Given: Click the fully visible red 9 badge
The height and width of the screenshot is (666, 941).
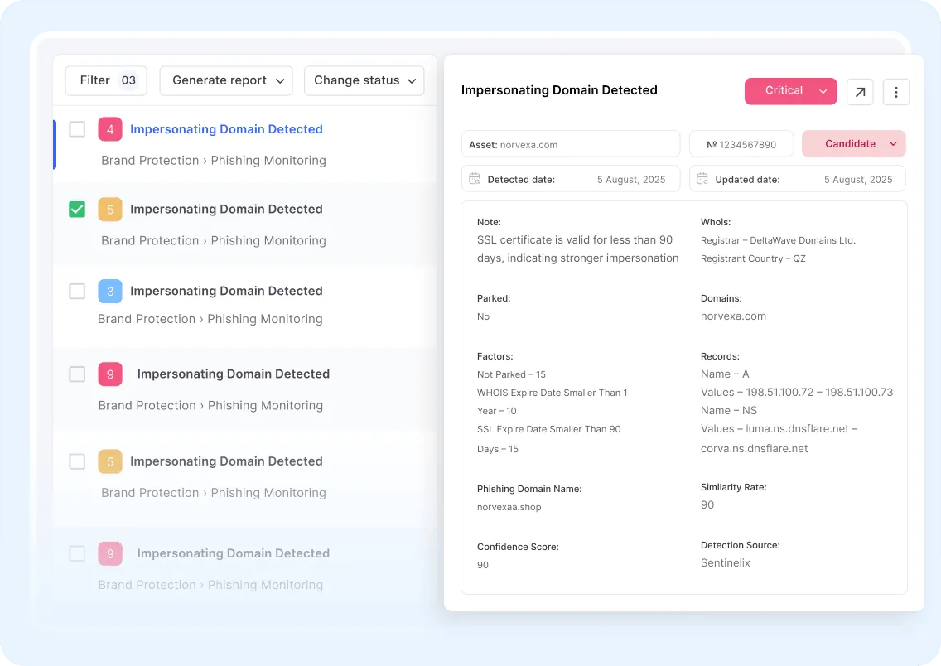Looking at the screenshot, I should tap(110, 374).
